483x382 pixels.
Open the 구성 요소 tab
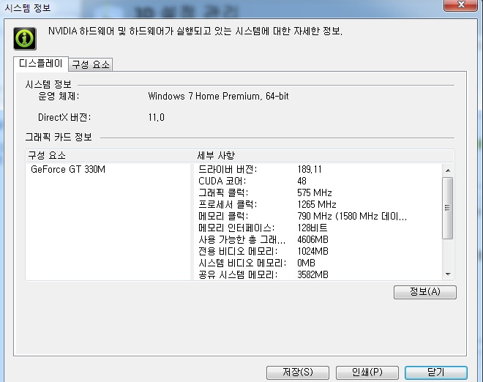pos(91,64)
